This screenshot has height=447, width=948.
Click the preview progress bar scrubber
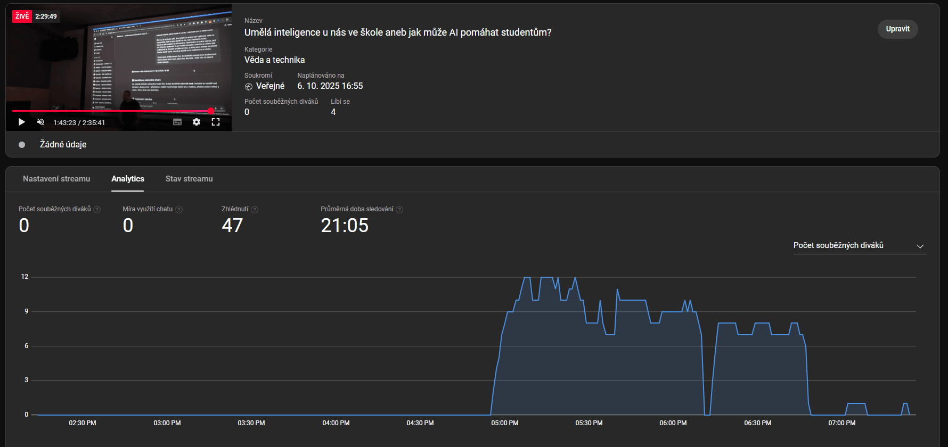coord(211,111)
